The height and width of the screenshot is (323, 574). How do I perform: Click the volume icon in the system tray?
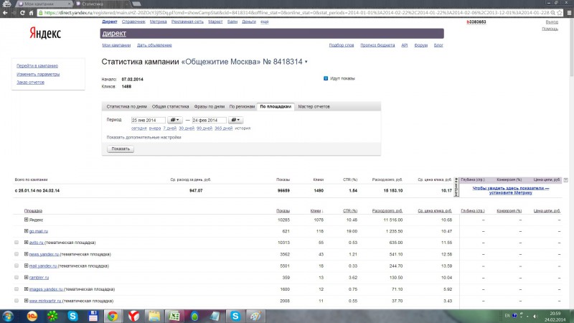tap(535, 316)
